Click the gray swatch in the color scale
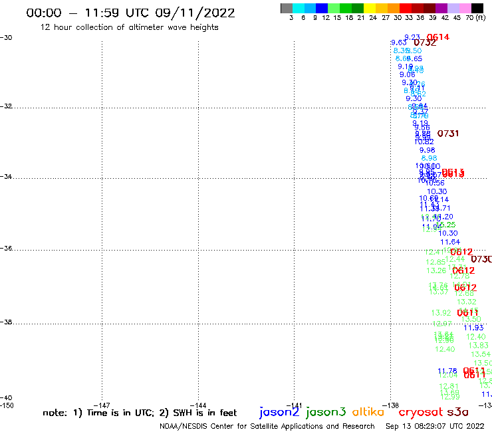 coord(287,8)
